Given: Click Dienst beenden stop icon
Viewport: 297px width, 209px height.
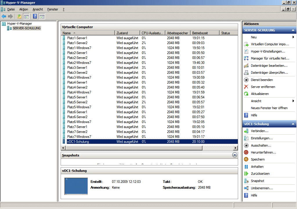Looking at the screenshot, I should (246, 80).
